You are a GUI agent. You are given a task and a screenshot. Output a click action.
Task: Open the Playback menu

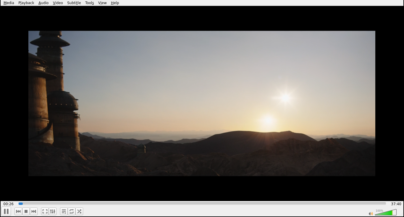tap(26, 3)
